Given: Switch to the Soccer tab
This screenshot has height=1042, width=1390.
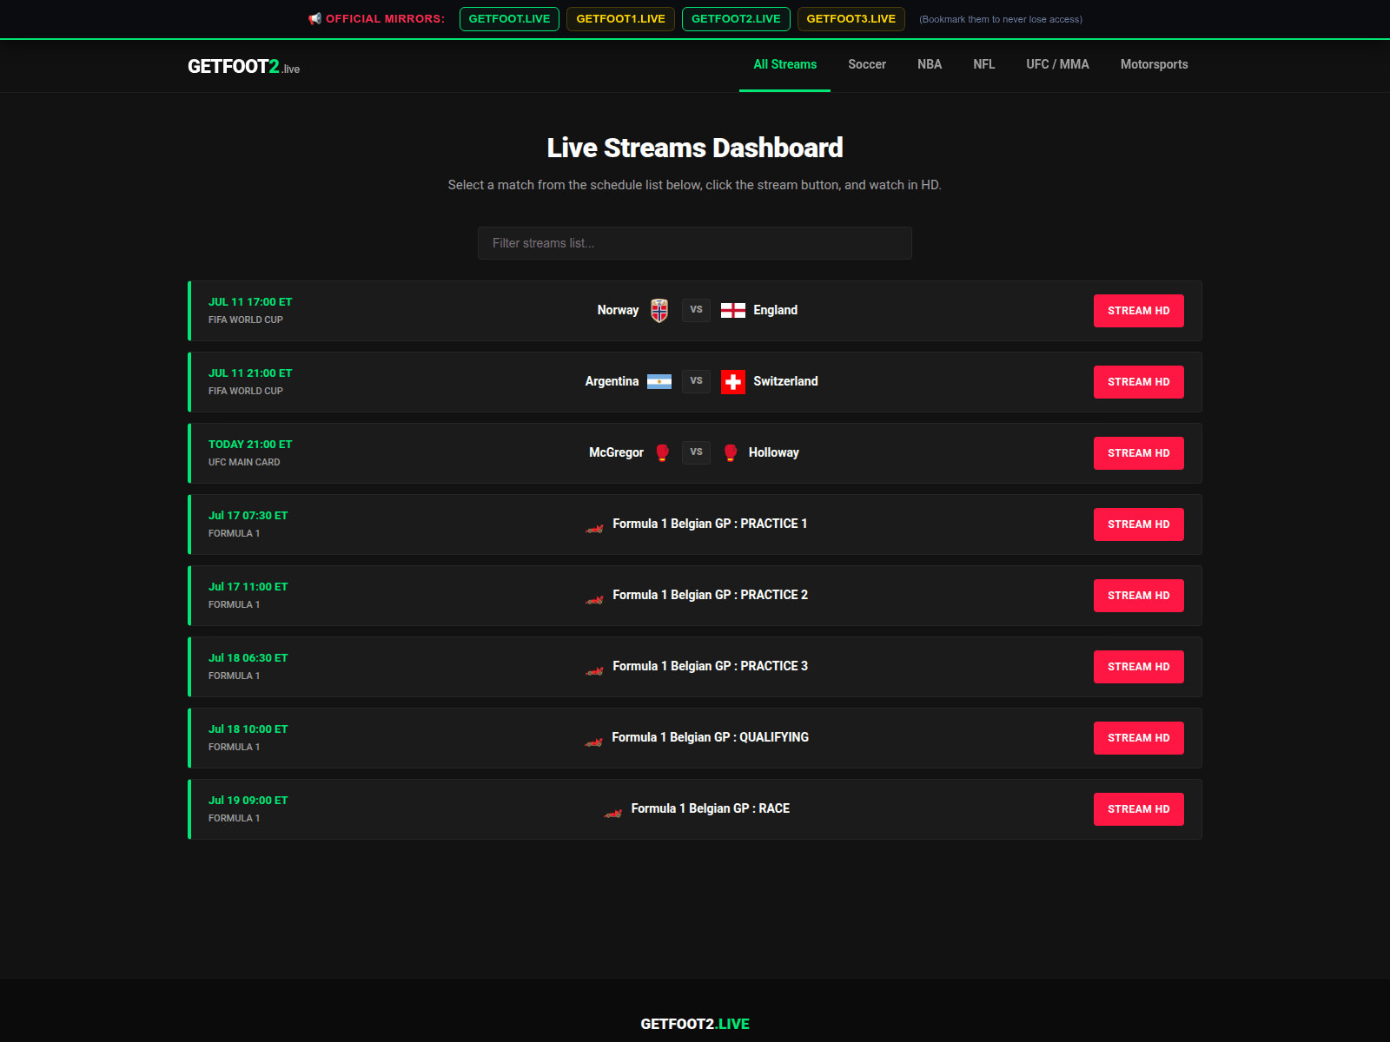Looking at the screenshot, I should click(x=867, y=64).
